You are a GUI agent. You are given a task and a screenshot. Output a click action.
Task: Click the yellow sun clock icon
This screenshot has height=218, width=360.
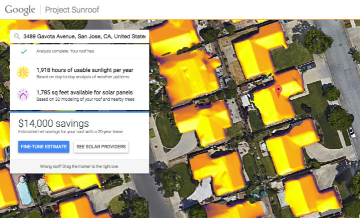point(23,72)
